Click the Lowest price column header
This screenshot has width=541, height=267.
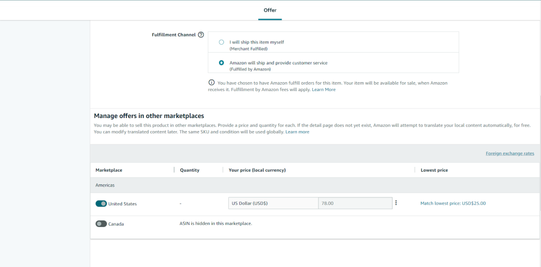(x=434, y=170)
